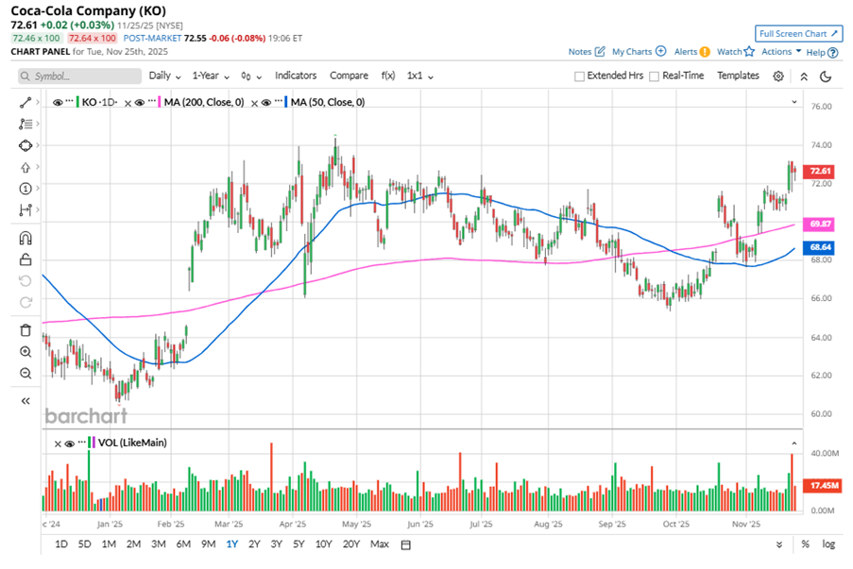Zoom out with the magnifier minus icon

pos(25,374)
